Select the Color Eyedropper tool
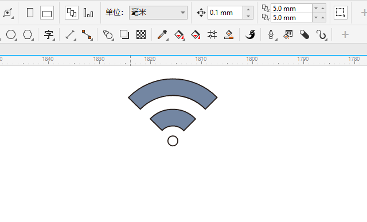The width and height of the screenshot is (367, 222). pos(162,35)
